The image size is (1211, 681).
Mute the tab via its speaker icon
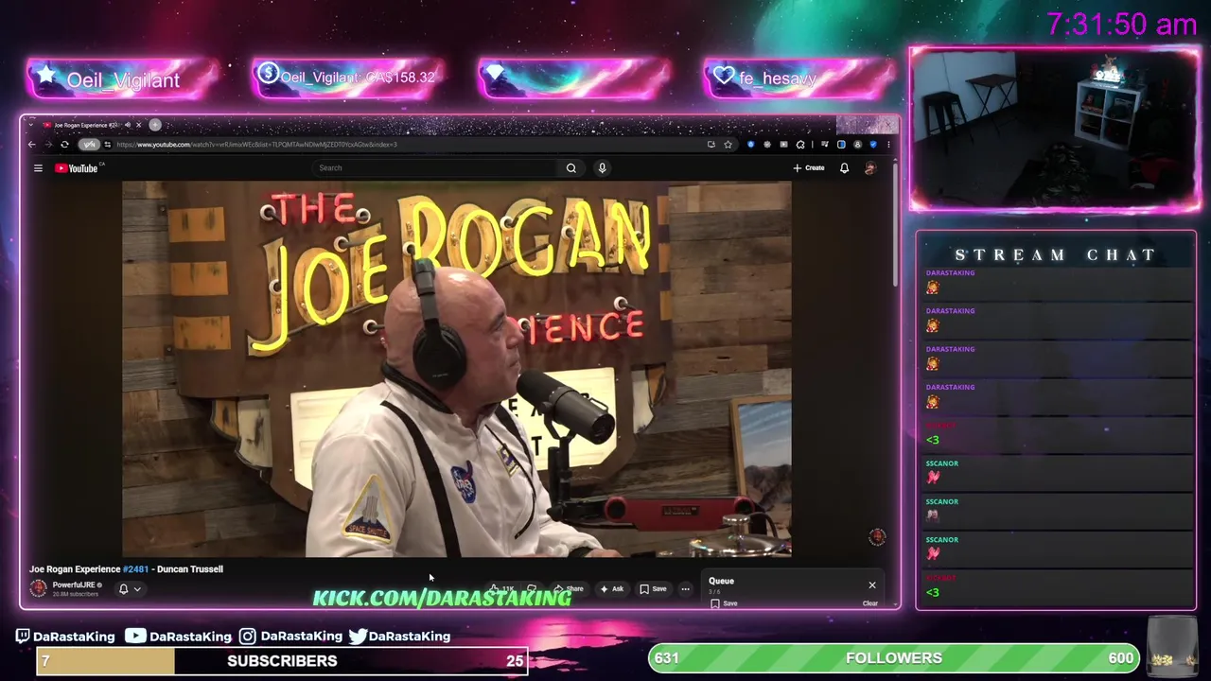(126, 125)
